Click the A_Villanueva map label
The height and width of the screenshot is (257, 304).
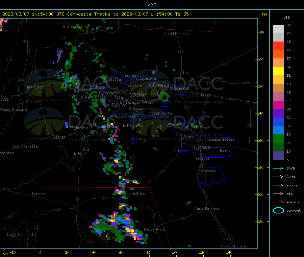[176, 34]
